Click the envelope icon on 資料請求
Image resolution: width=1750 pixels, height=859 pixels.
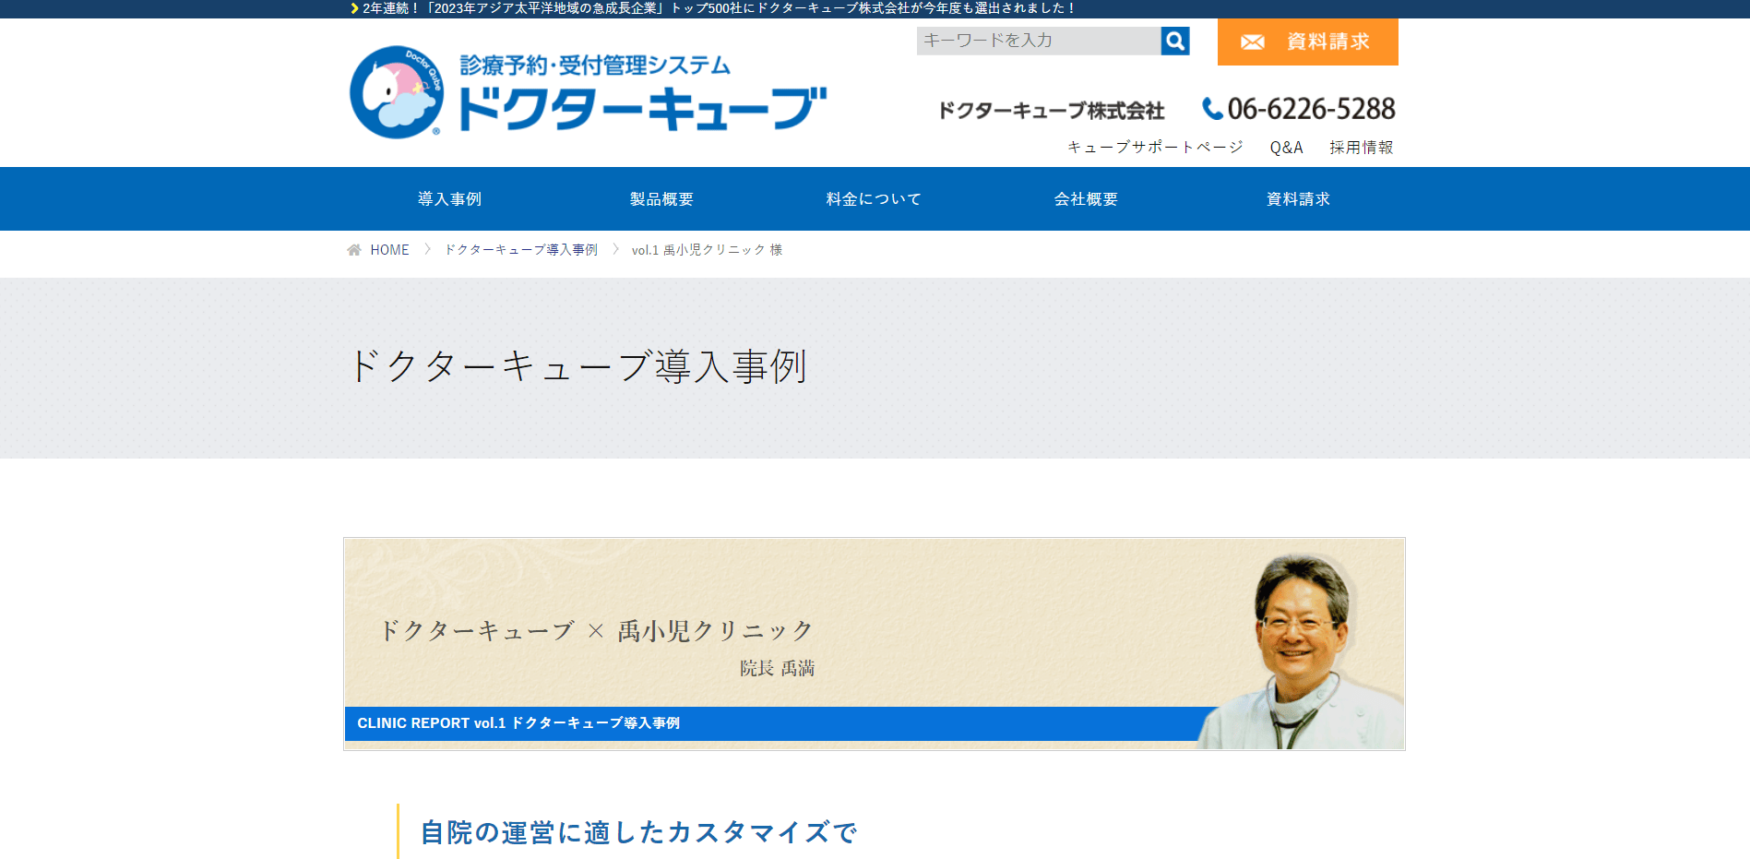click(x=1252, y=42)
